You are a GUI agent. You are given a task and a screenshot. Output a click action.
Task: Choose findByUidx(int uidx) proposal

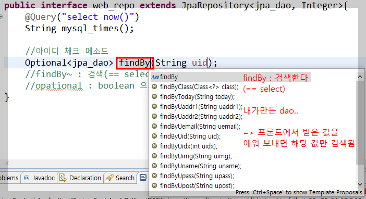[189, 146]
